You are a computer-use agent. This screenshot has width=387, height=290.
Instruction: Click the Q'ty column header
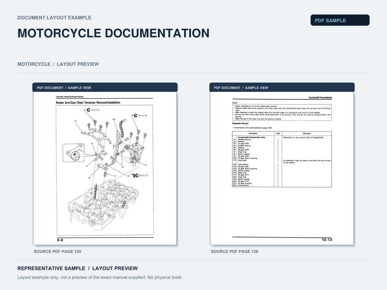(278, 133)
